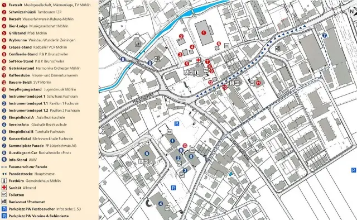Select red marker 2 Schwiizerhüüsli on the map
The height and width of the screenshot is (220, 357).
point(181,36)
